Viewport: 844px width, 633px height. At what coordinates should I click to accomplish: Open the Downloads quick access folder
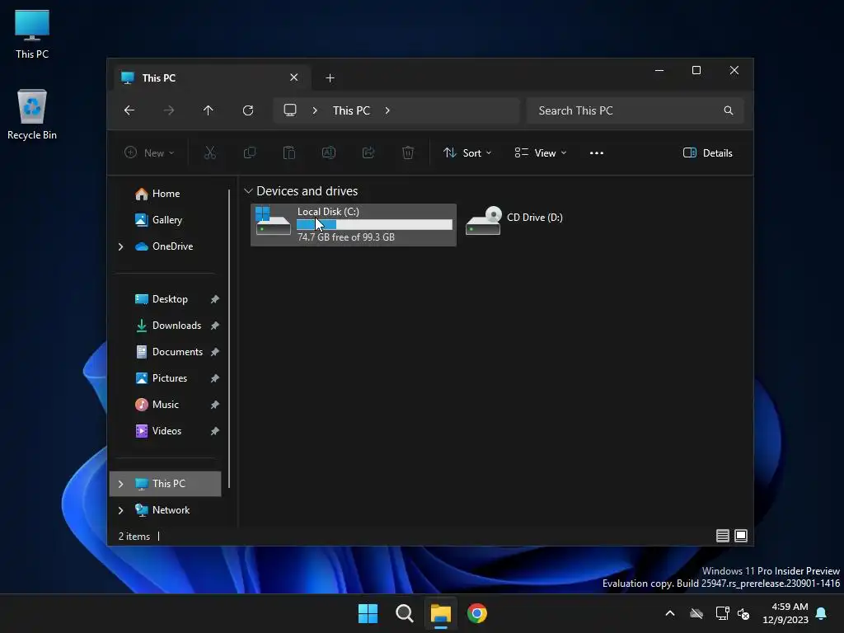point(176,325)
